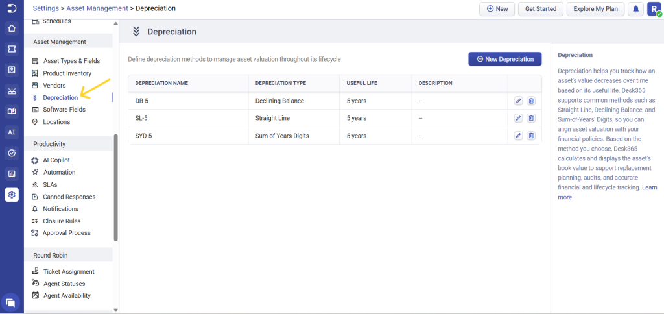Open the Explore My Plan button
Image resolution: width=664 pixels, height=314 pixels.
click(595, 9)
